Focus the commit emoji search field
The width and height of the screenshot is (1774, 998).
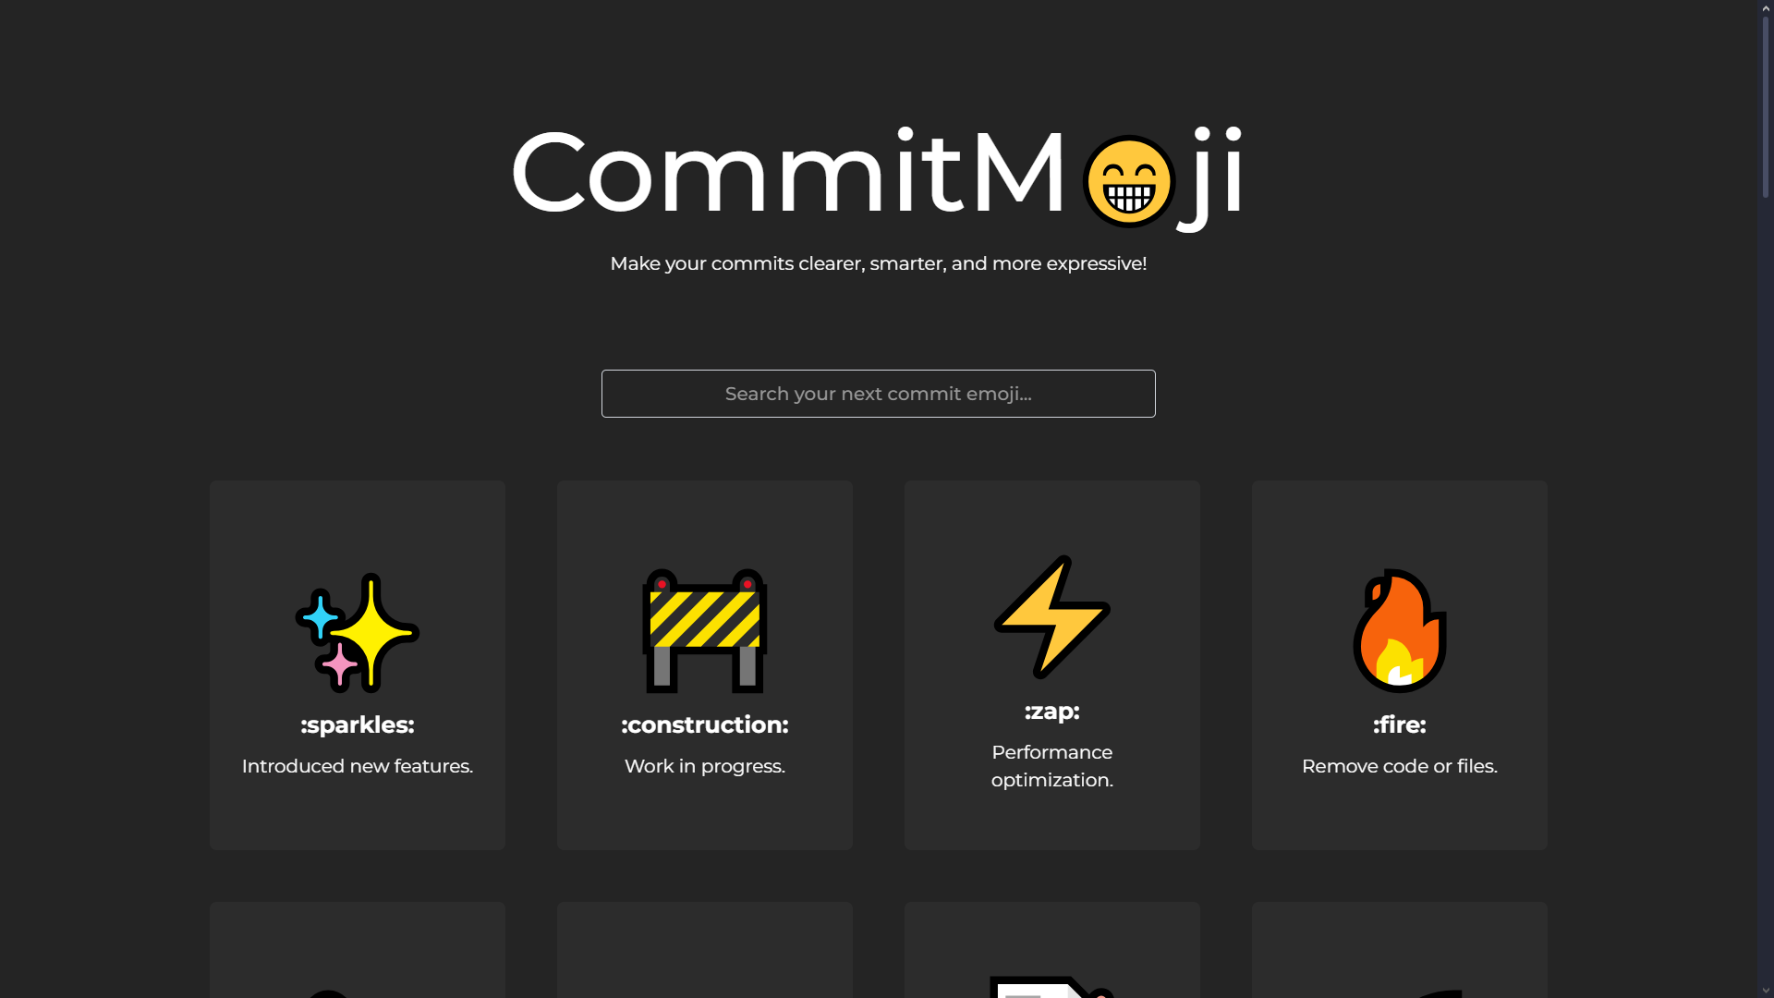pos(879,394)
